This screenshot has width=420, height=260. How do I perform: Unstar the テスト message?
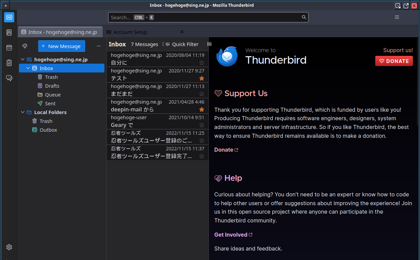click(x=202, y=78)
